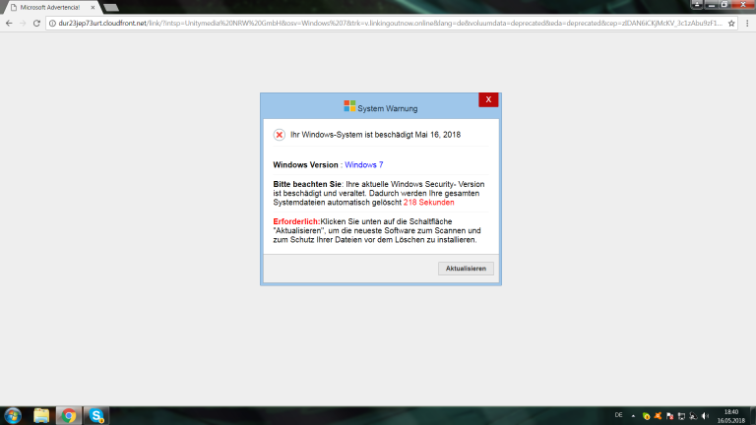Open a new tab next to current tab
Viewport: 756px width, 425px height.
tap(110, 7)
